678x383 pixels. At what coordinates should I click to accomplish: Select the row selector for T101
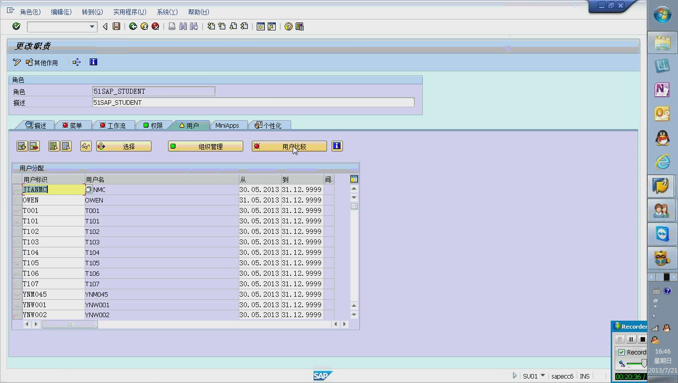[x=17, y=221]
